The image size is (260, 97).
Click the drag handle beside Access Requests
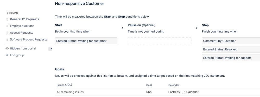tap(7, 33)
